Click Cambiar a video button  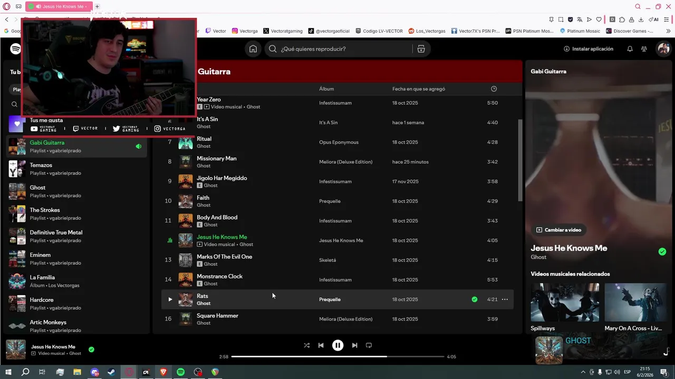(558, 230)
